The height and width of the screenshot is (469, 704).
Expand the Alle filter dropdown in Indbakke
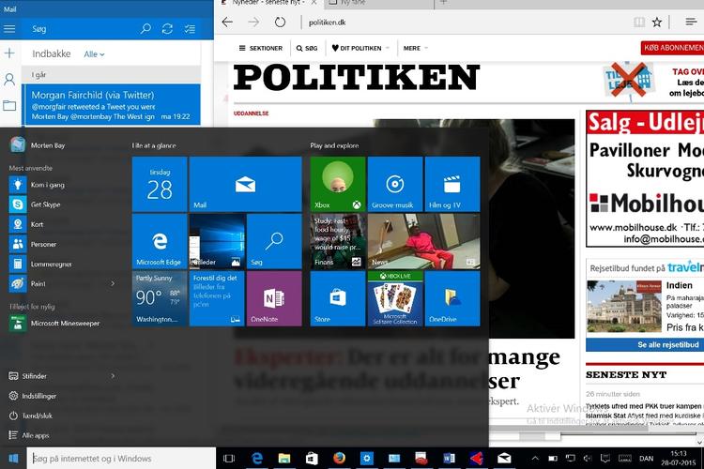(x=94, y=54)
